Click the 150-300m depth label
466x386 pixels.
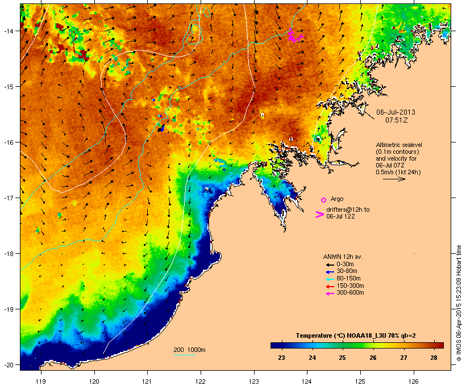(x=350, y=286)
